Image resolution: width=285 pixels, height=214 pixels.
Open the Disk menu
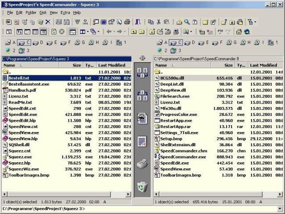point(43,12)
